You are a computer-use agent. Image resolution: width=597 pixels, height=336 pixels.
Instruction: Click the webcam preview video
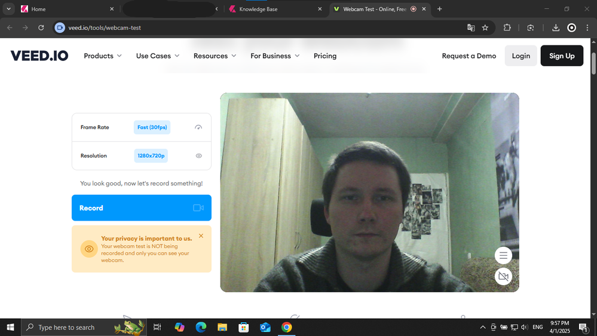pos(369,193)
